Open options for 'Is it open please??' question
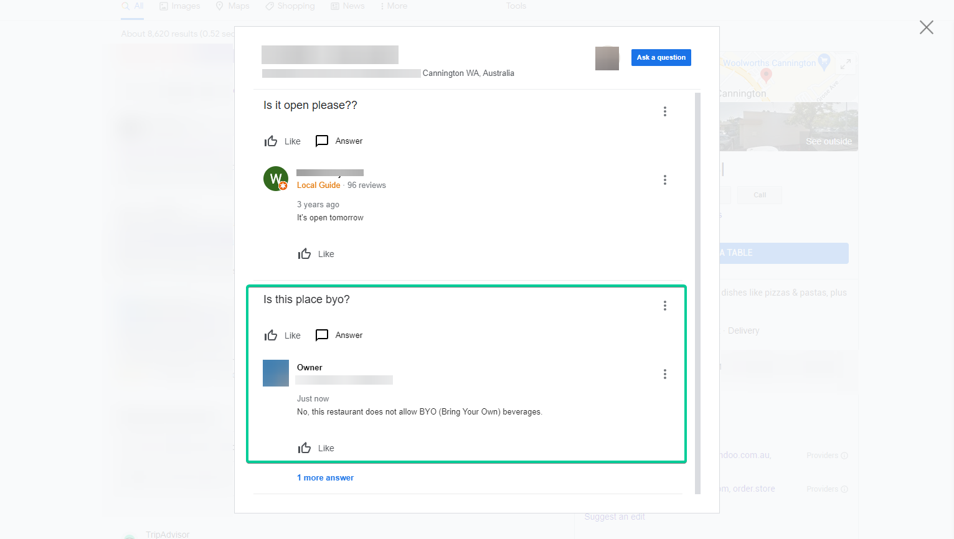 [x=665, y=111]
